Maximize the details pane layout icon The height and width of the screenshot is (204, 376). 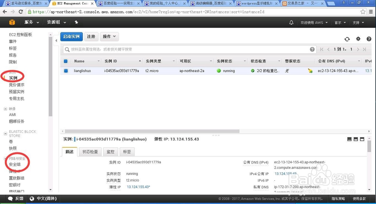362,139
